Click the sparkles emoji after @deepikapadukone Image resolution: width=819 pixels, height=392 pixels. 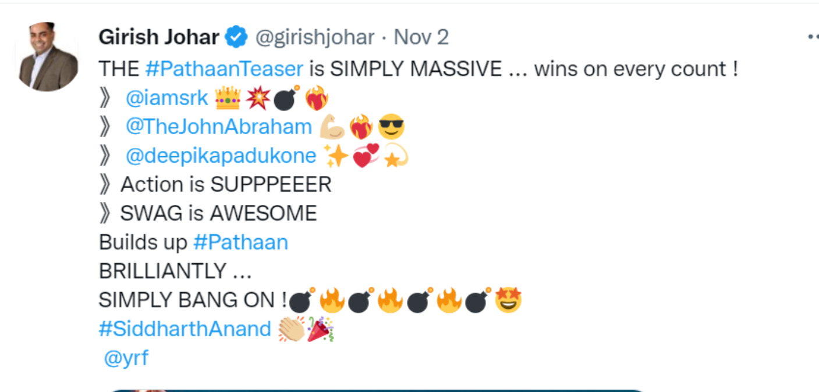[335, 156]
